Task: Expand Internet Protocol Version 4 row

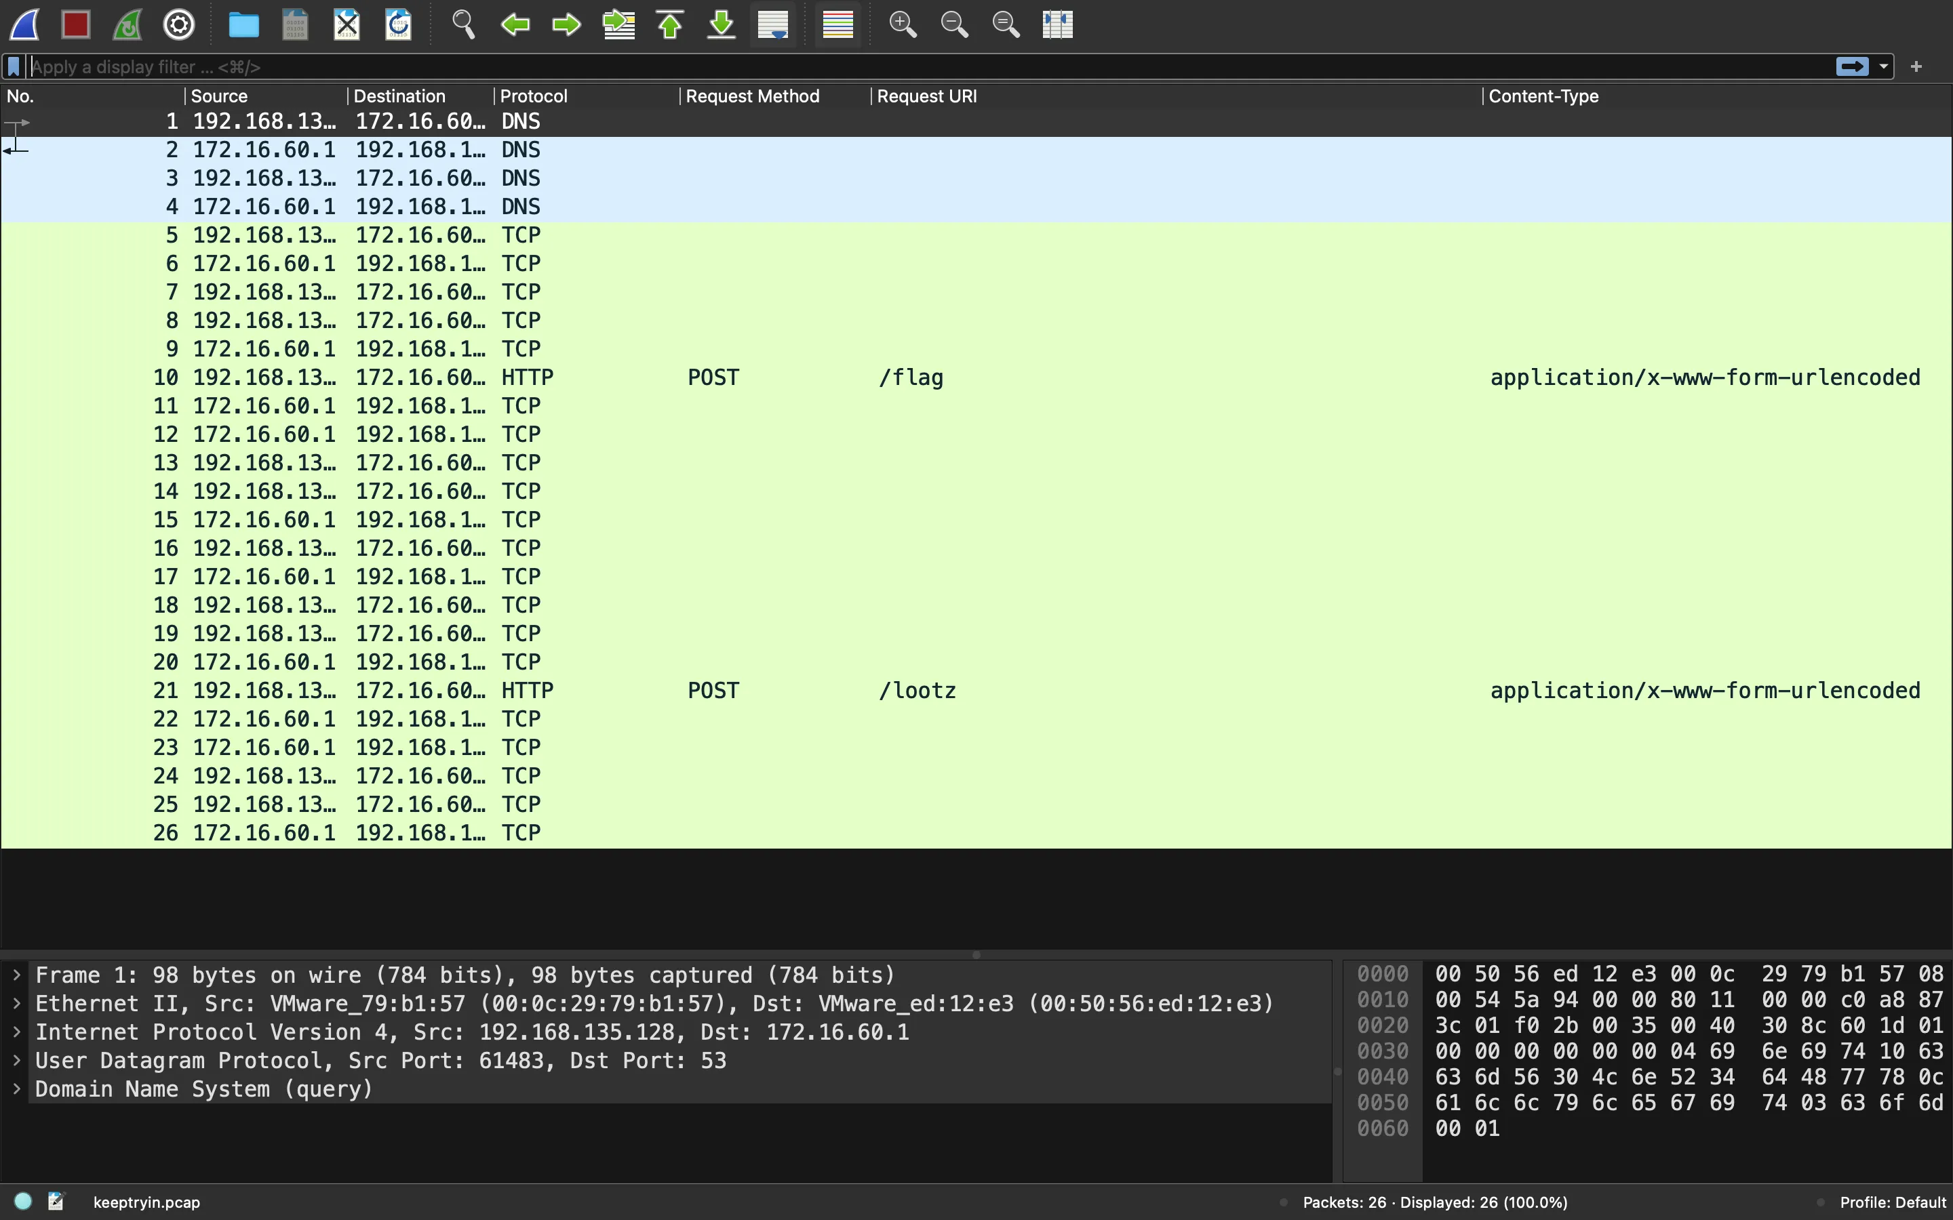Action: (x=16, y=1032)
